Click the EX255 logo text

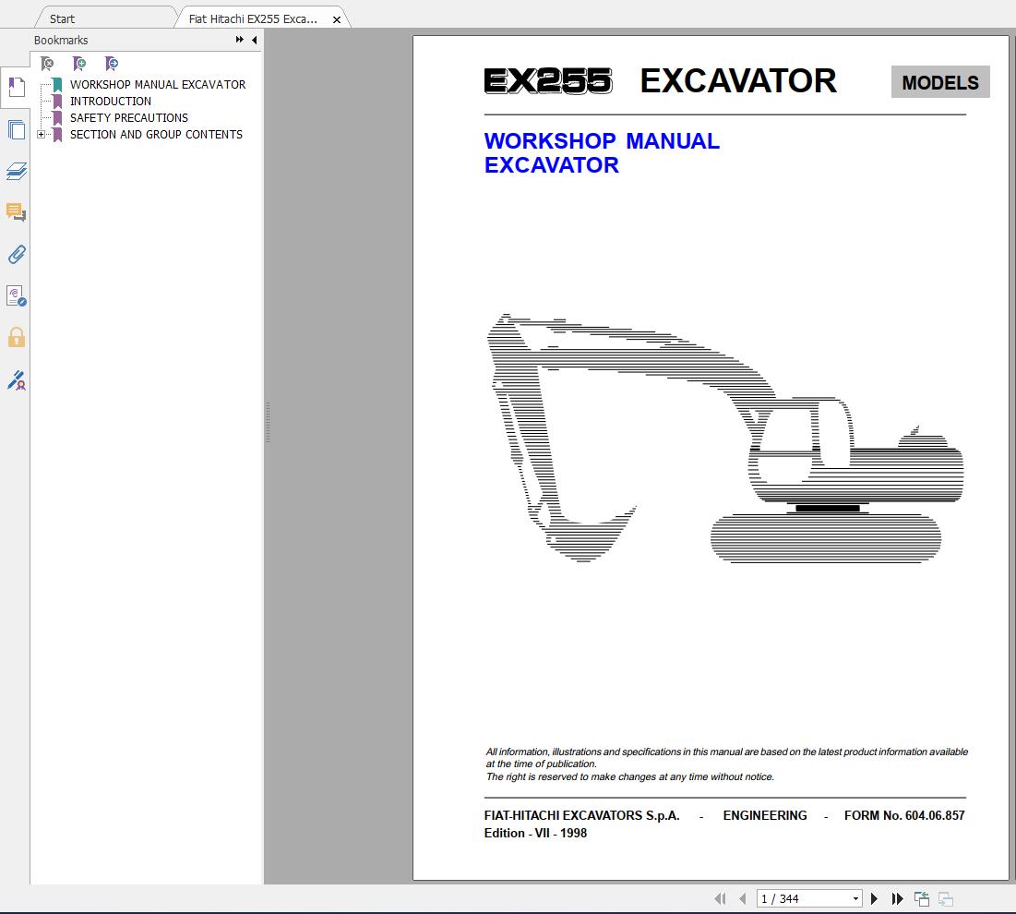tap(547, 81)
